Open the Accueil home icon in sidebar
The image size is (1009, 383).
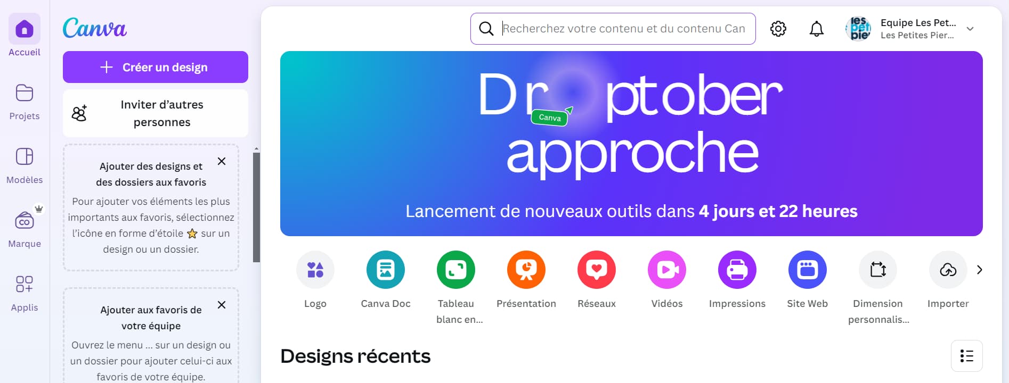tap(25, 29)
